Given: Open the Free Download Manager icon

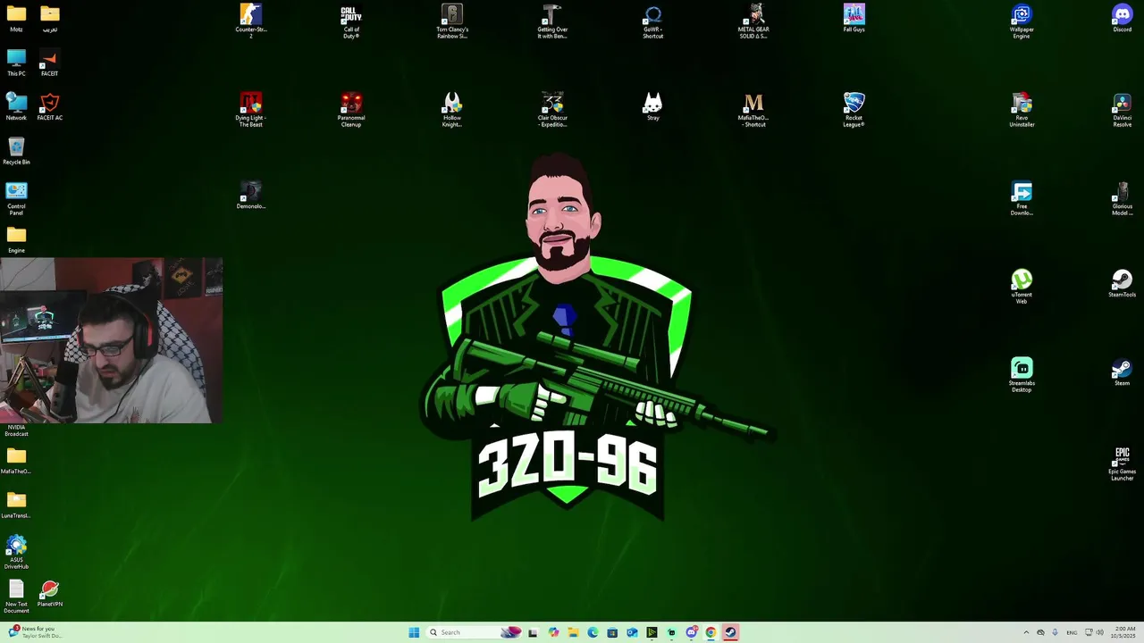Looking at the screenshot, I should [1022, 198].
